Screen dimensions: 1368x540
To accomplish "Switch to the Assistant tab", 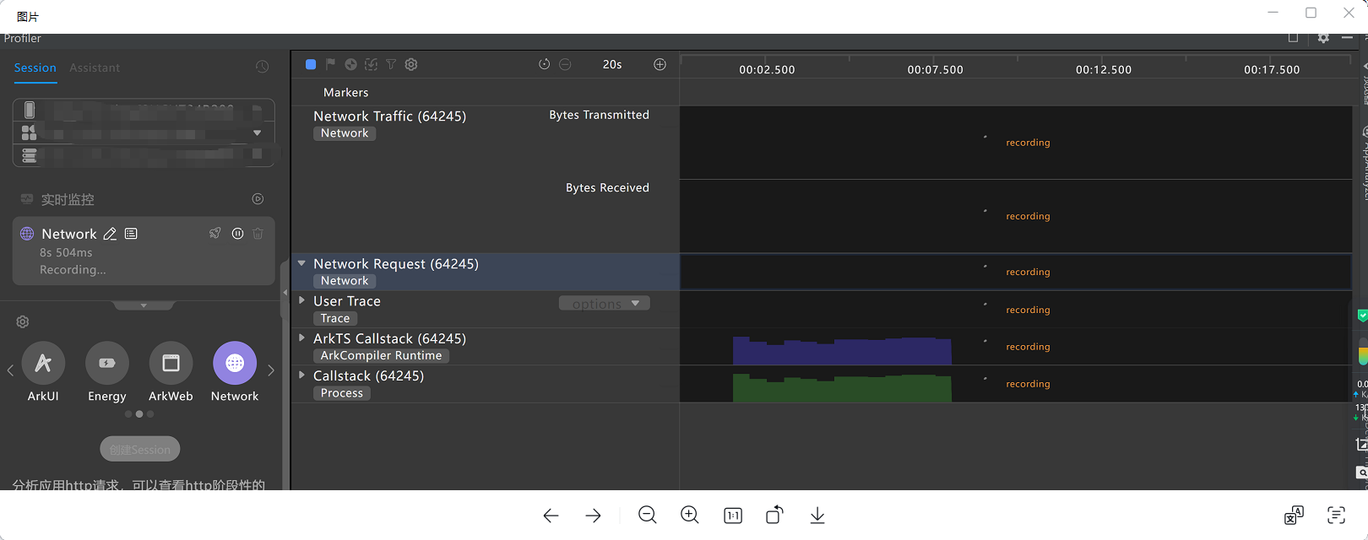I will point(95,67).
